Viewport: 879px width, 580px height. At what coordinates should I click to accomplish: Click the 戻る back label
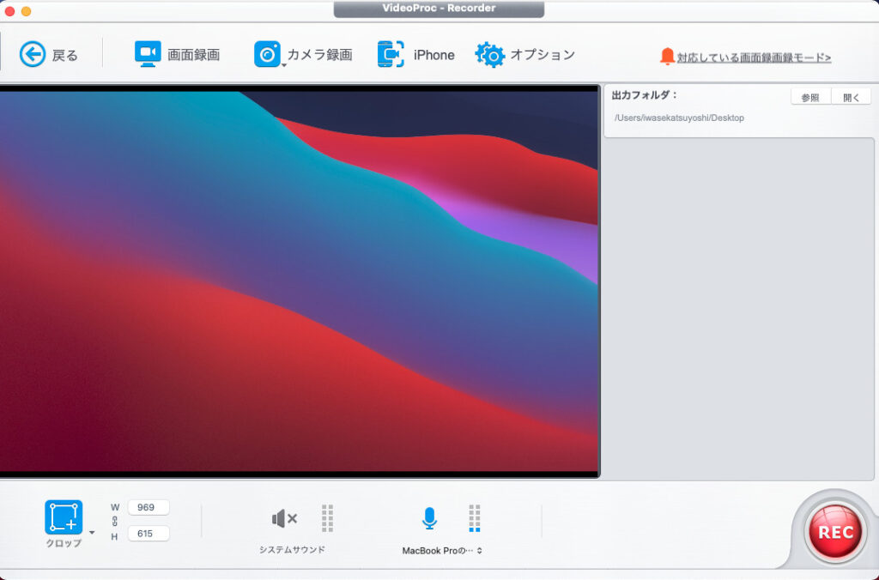pos(65,56)
